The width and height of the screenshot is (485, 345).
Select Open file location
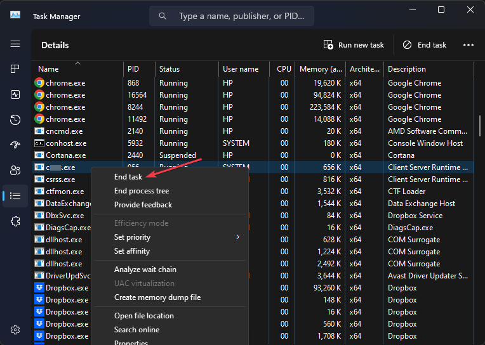click(x=144, y=316)
